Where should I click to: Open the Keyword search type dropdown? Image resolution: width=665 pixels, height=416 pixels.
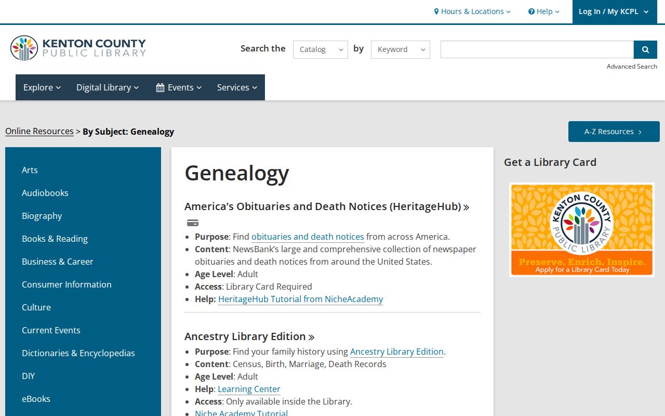click(401, 49)
